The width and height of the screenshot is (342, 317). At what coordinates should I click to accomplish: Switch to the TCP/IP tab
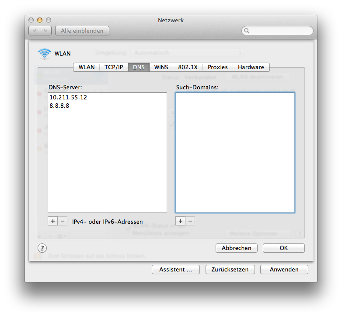pyautogui.click(x=114, y=67)
